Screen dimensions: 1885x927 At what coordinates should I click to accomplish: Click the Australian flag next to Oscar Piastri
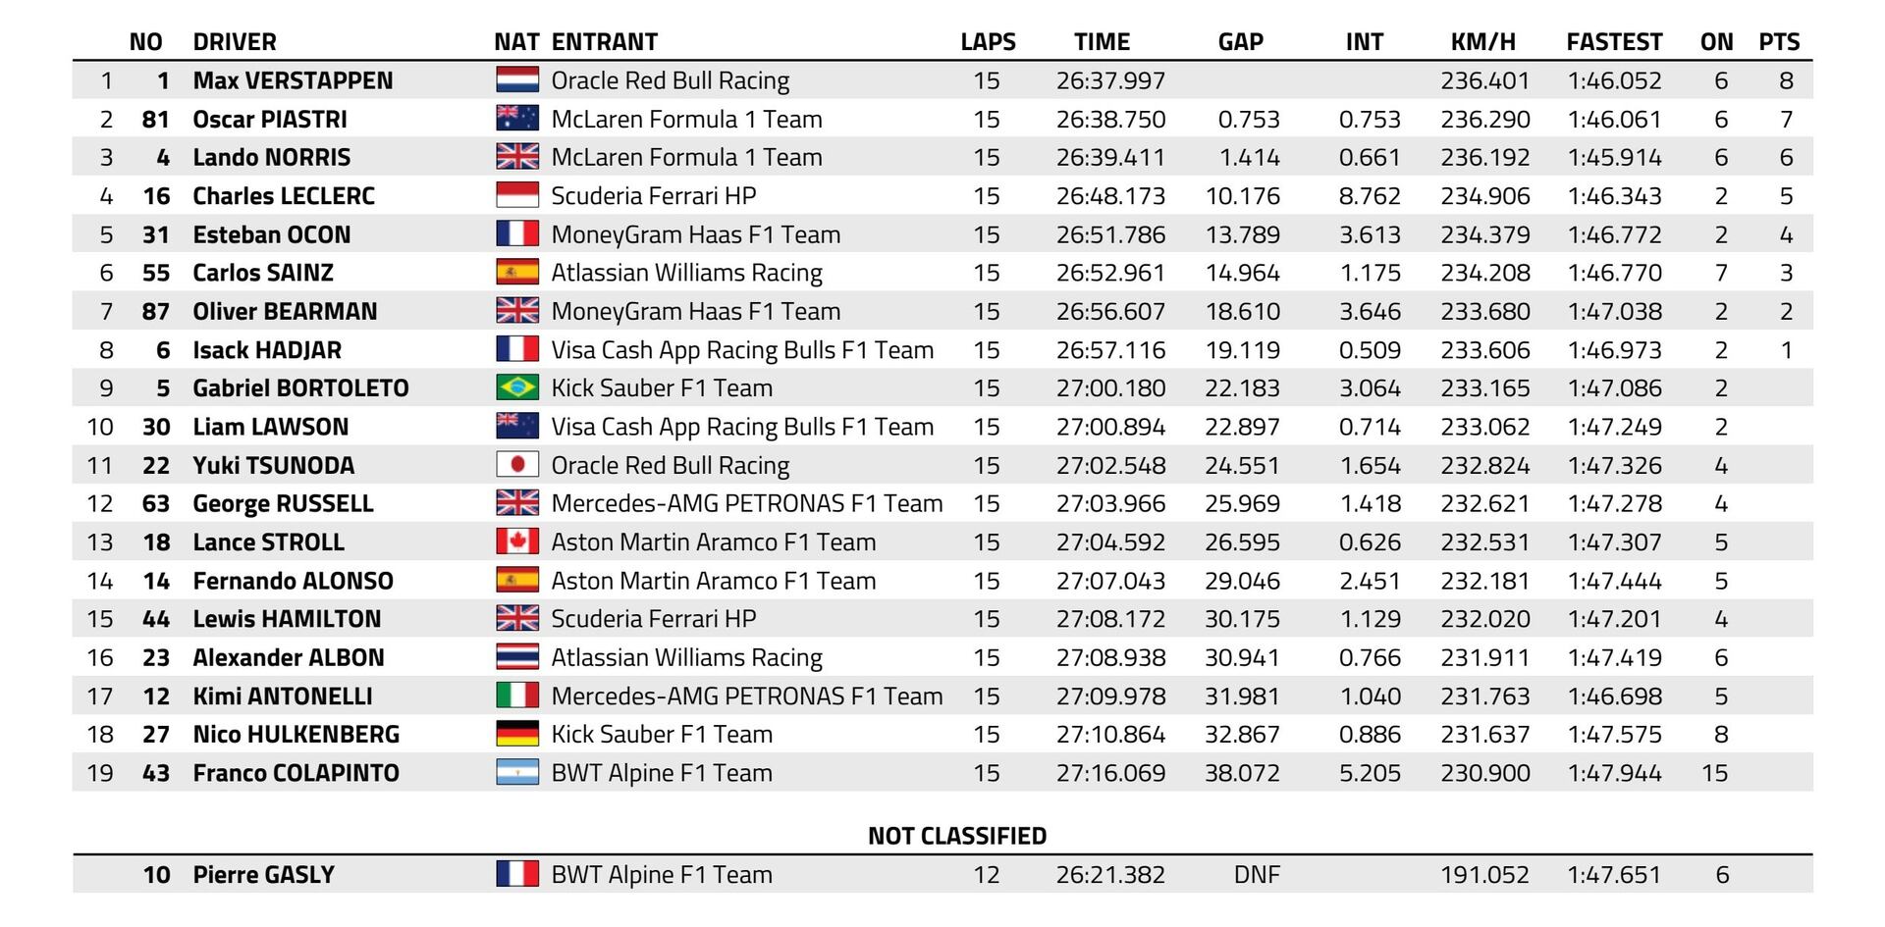pyautogui.click(x=517, y=118)
